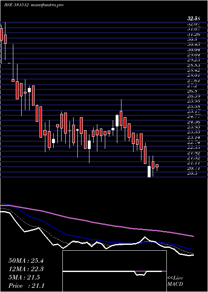Screen dimensions: 208x292
Task: Select the '50MA : 25.4' readout
Action: point(26,261)
